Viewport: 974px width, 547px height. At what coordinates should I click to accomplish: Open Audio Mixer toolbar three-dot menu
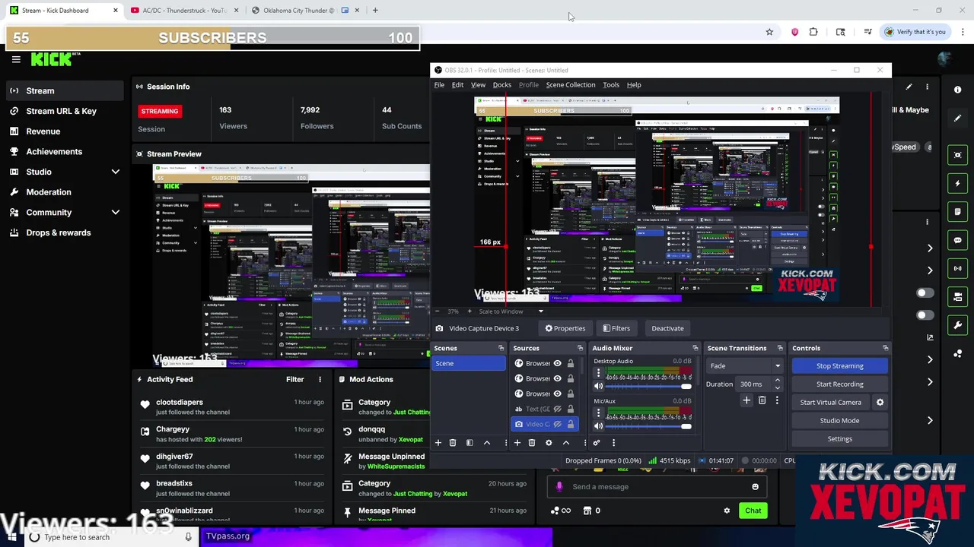point(613,443)
